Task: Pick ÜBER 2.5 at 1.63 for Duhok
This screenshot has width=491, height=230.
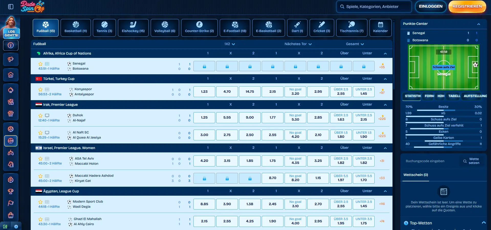Action: [x=341, y=118]
